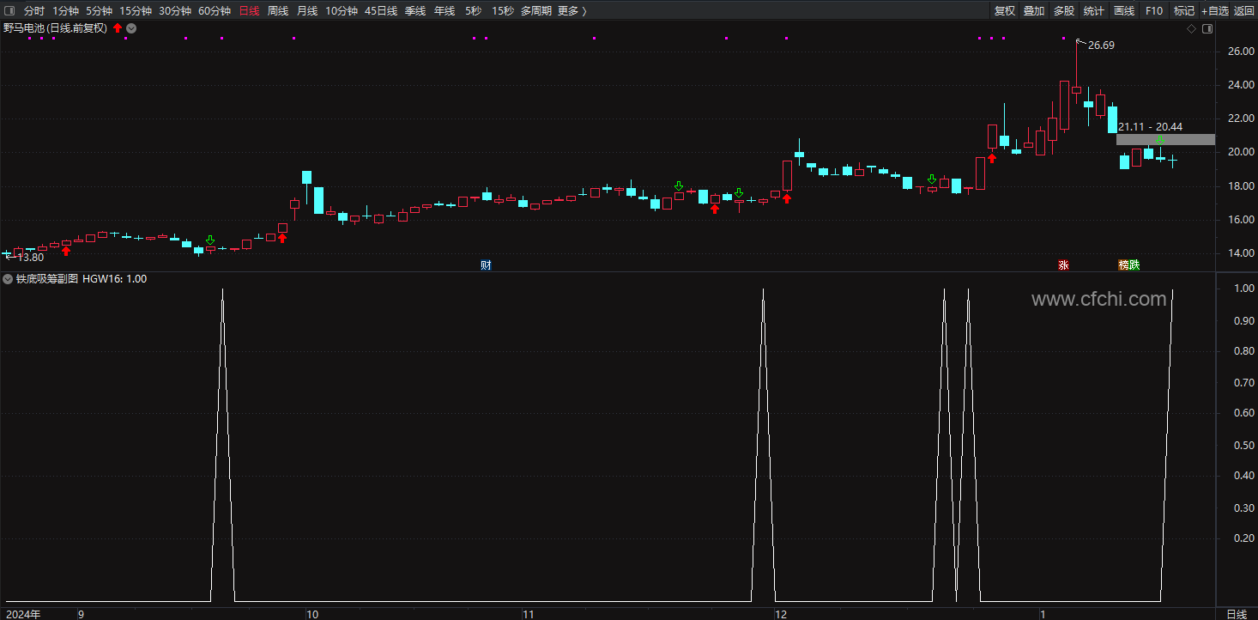Select the 5秒 period tab
This screenshot has width=1258, height=620.
click(x=474, y=11)
